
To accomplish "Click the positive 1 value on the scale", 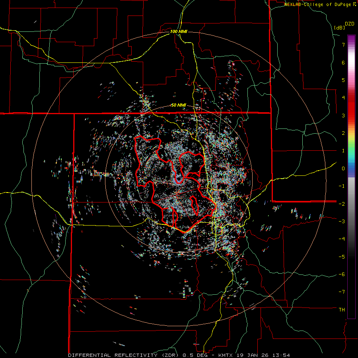I will [x=343, y=151].
